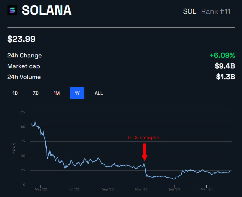Image resolution: width=242 pixels, height=197 pixels.
Task: Click the SOLANA coin title
Action: tap(47, 10)
